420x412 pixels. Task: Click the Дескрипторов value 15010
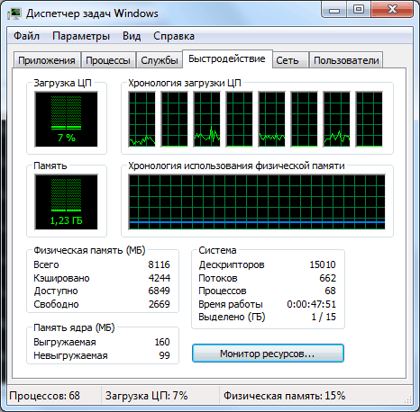323,264
